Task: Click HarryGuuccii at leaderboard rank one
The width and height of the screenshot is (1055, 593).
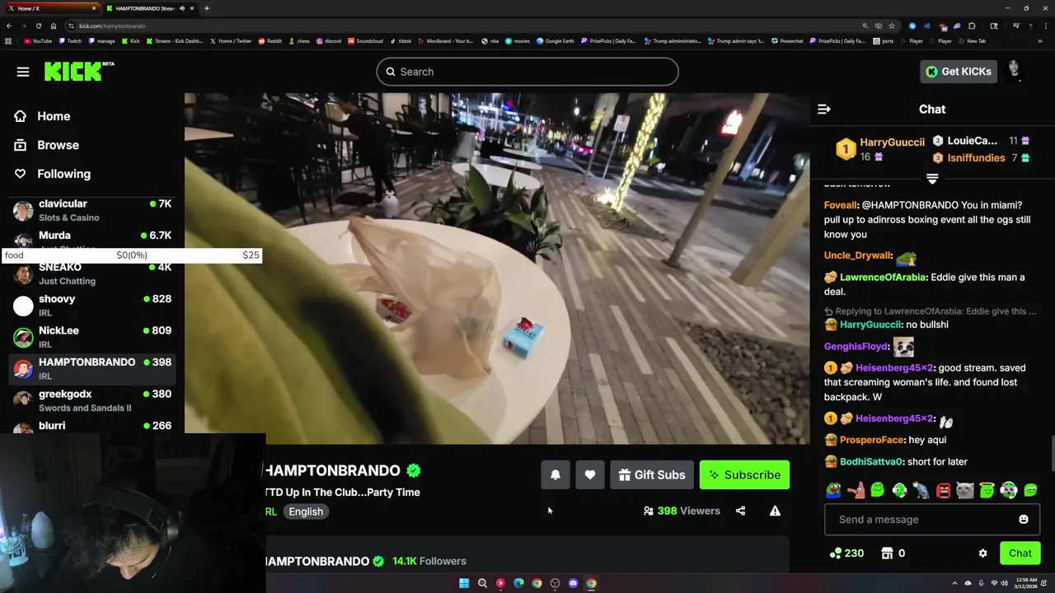Action: click(x=892, y=142)
